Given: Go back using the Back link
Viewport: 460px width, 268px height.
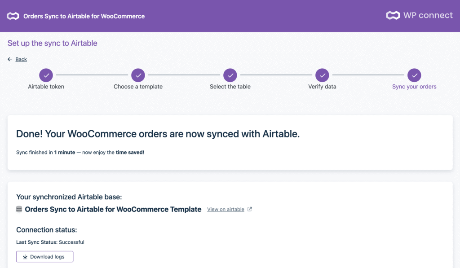Looking at the screenshot, I should coord(21,59).
